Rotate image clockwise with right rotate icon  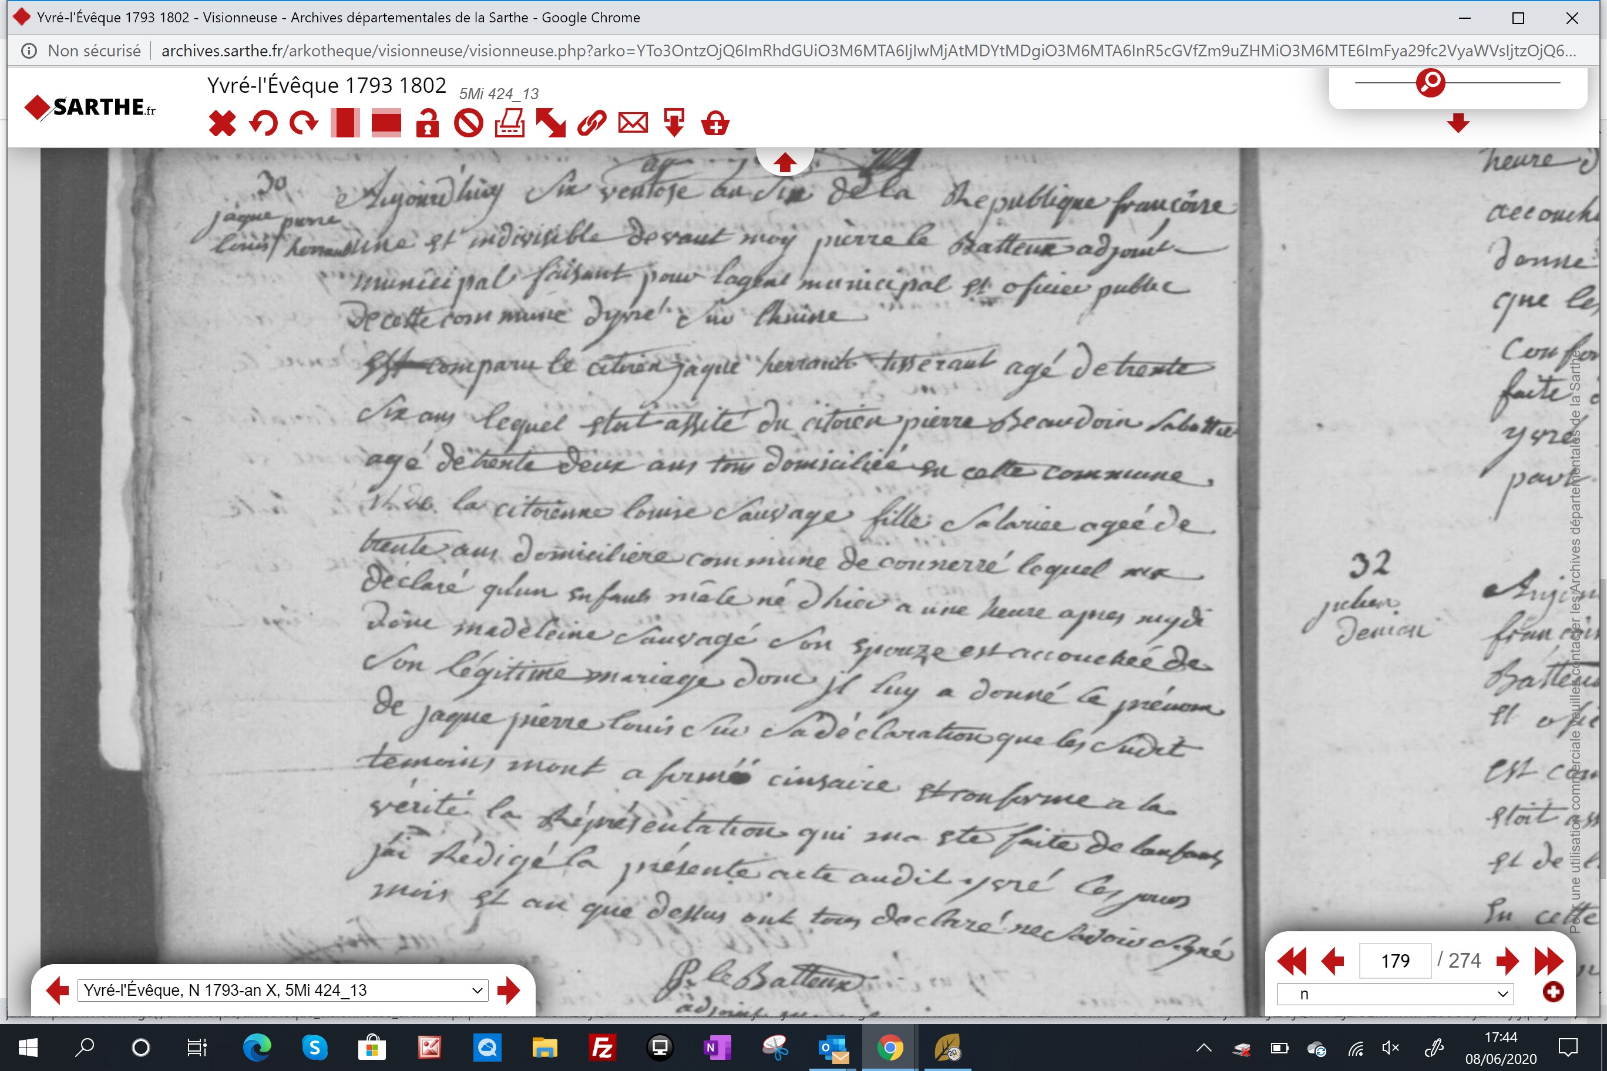[x=304, y=124]
